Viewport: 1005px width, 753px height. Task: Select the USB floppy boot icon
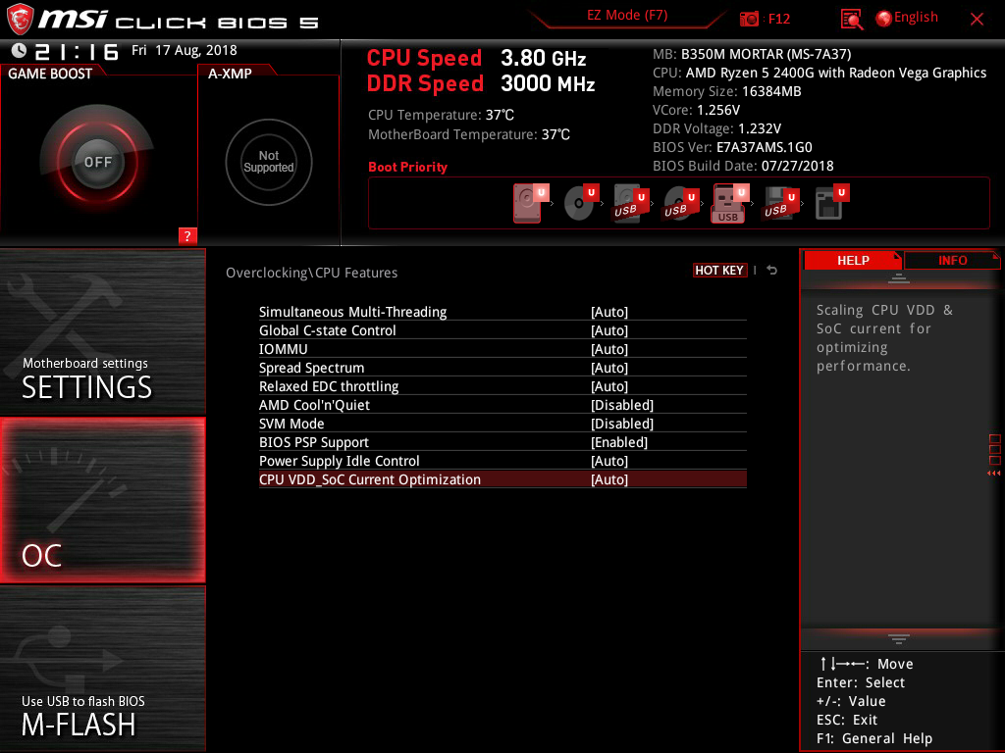(780, 204)
